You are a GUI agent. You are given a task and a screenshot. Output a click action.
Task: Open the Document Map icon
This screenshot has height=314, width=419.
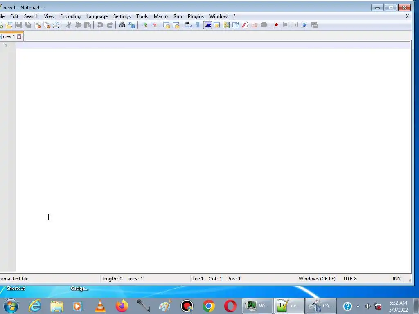coord(226,25)
